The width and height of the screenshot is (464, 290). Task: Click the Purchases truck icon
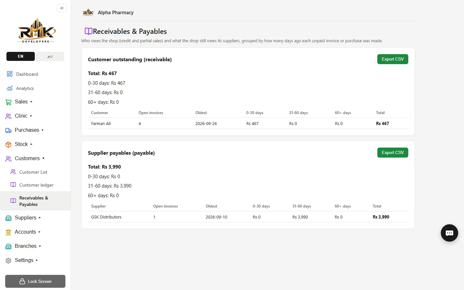point(8,130)
